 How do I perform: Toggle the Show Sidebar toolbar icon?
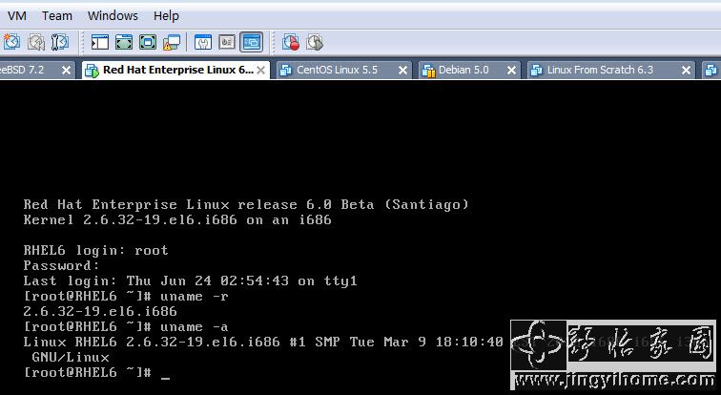tap(100, 42)
